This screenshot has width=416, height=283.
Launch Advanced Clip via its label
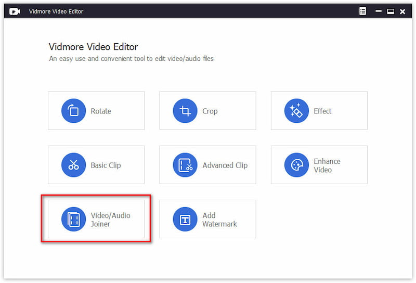click(x=225, y=165)
